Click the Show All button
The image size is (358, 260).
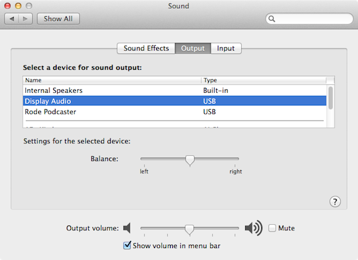pyautogui.click(x=58, y=18)
